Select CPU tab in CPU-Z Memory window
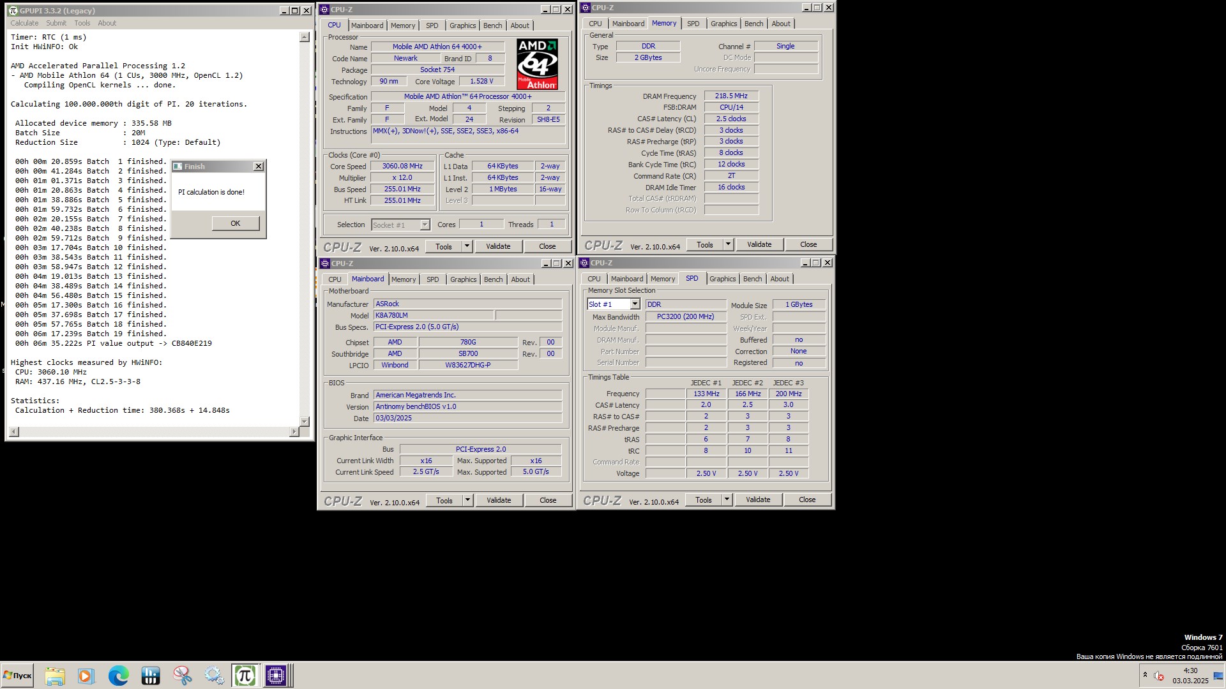The width and height of the screenshot is (1226, 689). 595,24
